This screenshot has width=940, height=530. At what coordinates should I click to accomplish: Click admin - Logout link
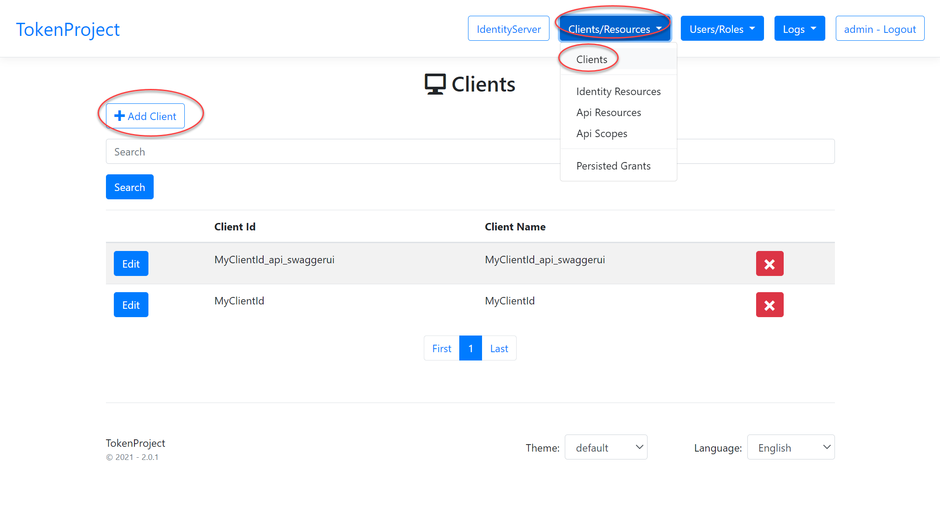click(880, 29)
